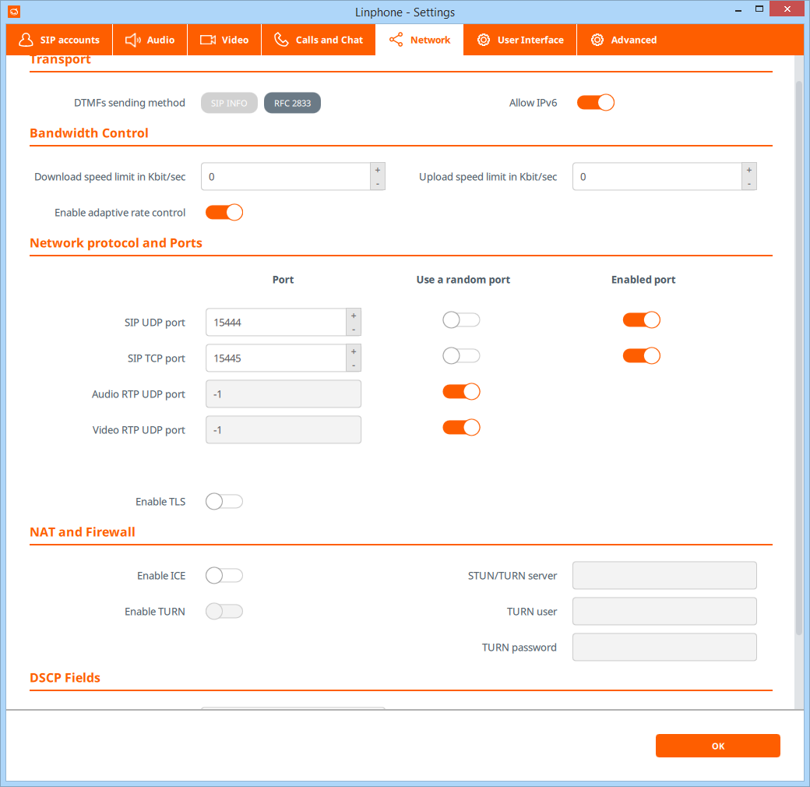Decrease upload speed limit with minus
This screenshot has height=787, width=810.
coord(748,184)
